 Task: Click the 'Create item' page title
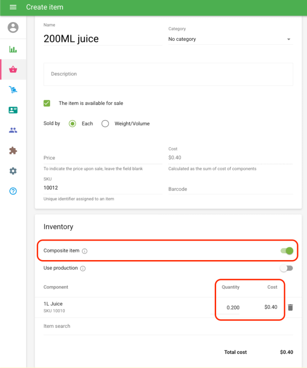(45, 7)
